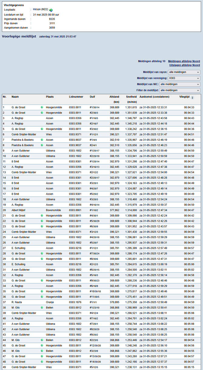The height and width of the screenshot is (370, 203).
Task: Click green dot in row 44 M. Gils
Action: (42, 340)
